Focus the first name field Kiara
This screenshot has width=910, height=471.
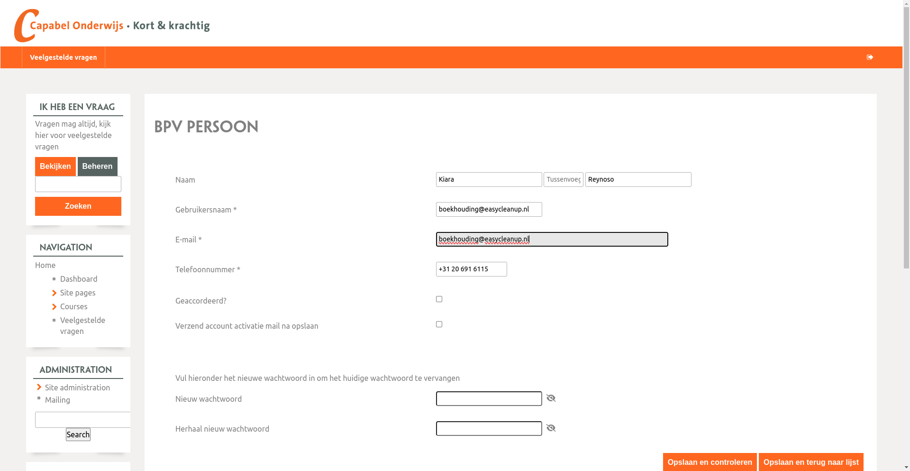point(489,179)
